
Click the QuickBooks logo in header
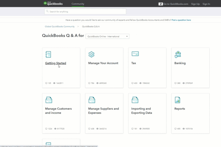pyautogui.click(x=53, y=4)
